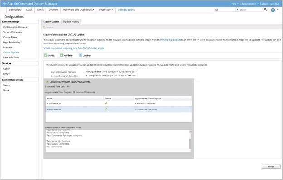The height and width of the screenshot is (180, 283).
Task: Click the Validate step checkmark icon
Action: point(61,55)
